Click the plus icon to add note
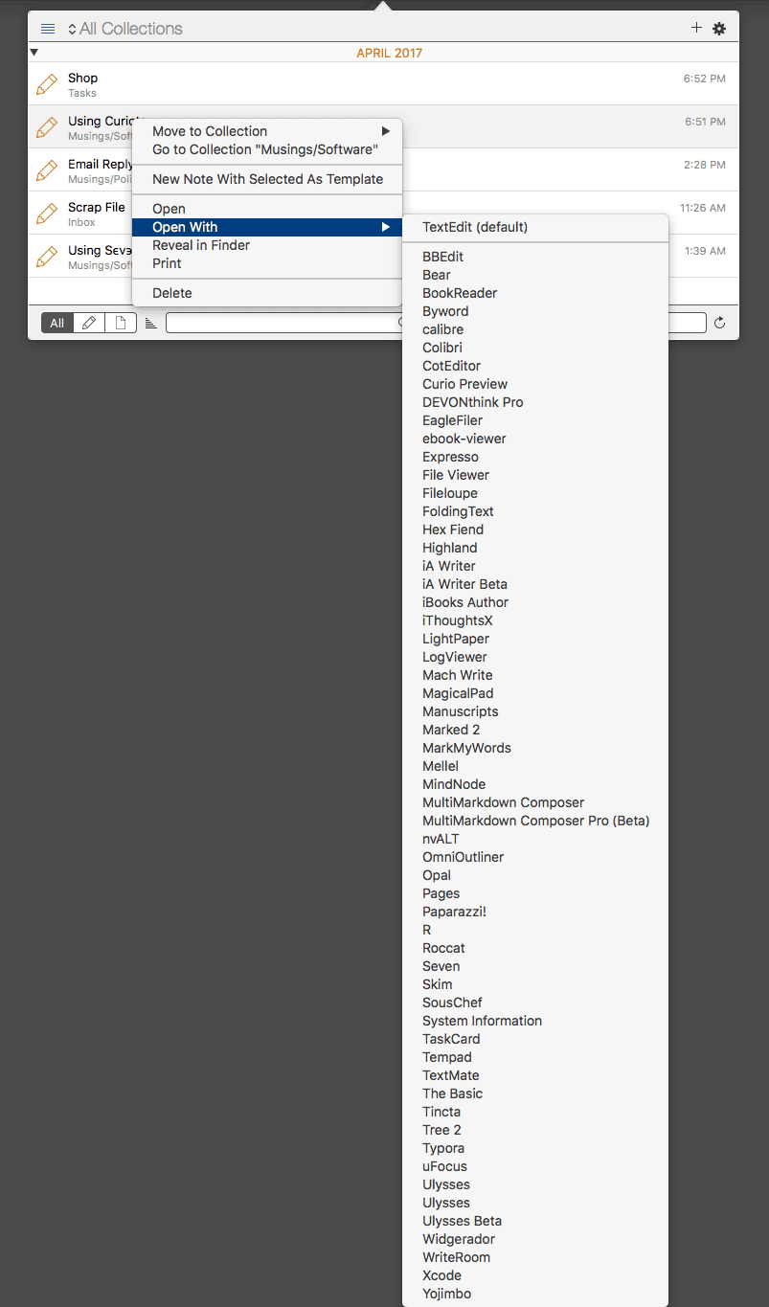Screen dimensions: 769x1307 tap(696, 28)
